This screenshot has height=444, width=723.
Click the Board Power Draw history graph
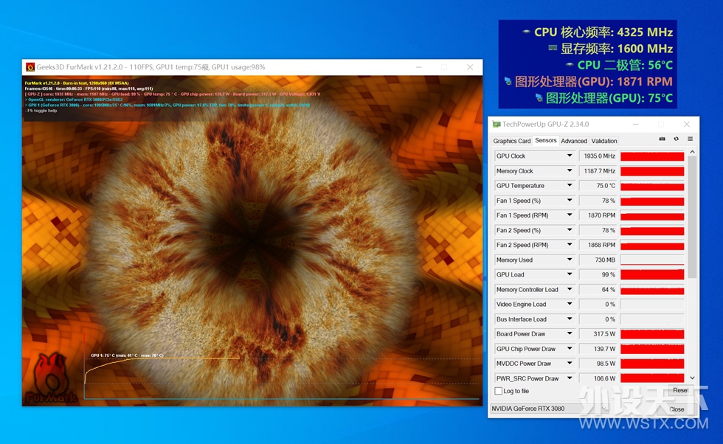point(652,333)
